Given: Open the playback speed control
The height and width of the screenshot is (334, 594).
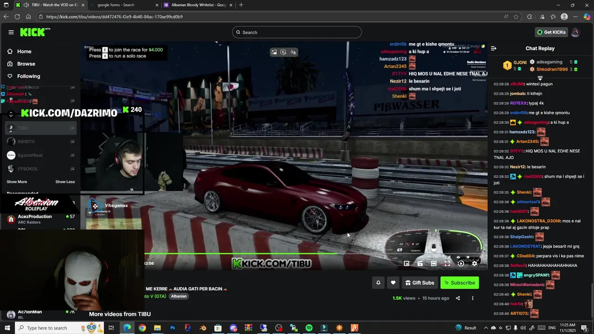Looking at the screenshot, I should (461, 263).
